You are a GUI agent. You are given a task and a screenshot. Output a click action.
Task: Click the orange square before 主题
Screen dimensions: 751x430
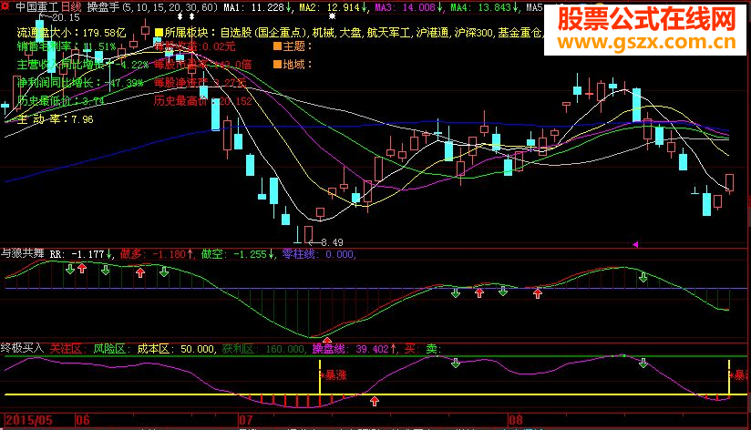pyautogui.click(x=277, y=46)
